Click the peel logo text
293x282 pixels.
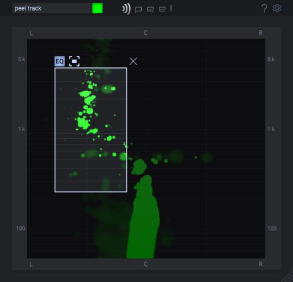click(x=153, y=9)
